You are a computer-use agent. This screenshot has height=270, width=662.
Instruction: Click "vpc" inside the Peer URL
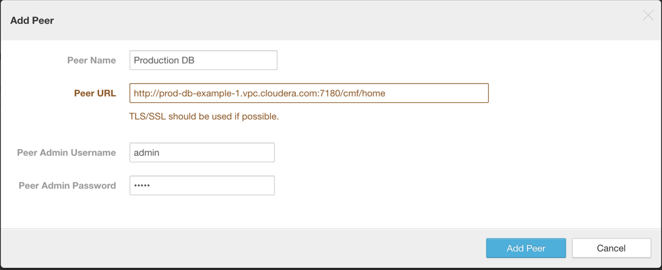coord(247,93)
